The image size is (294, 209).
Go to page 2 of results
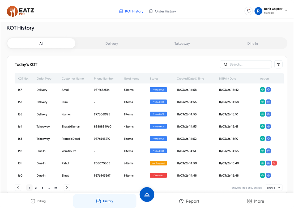click(36, 188)
